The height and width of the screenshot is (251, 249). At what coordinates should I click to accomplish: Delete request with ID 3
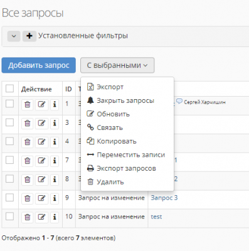point(28,123)
